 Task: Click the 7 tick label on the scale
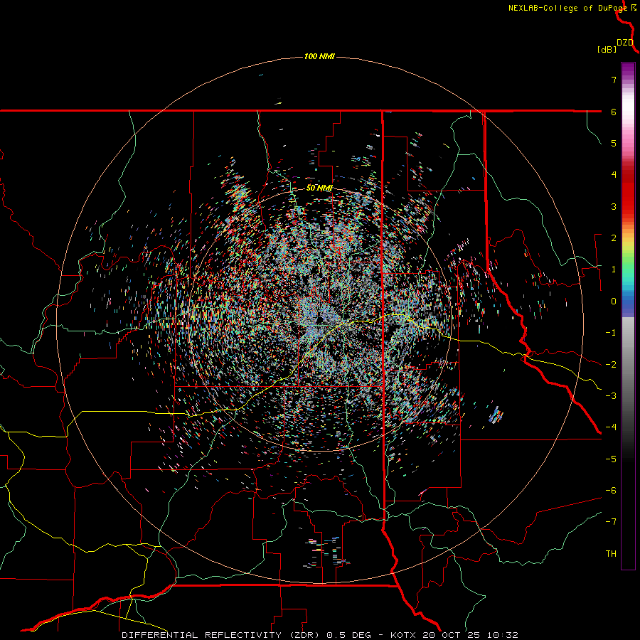[x=614, y=80]
